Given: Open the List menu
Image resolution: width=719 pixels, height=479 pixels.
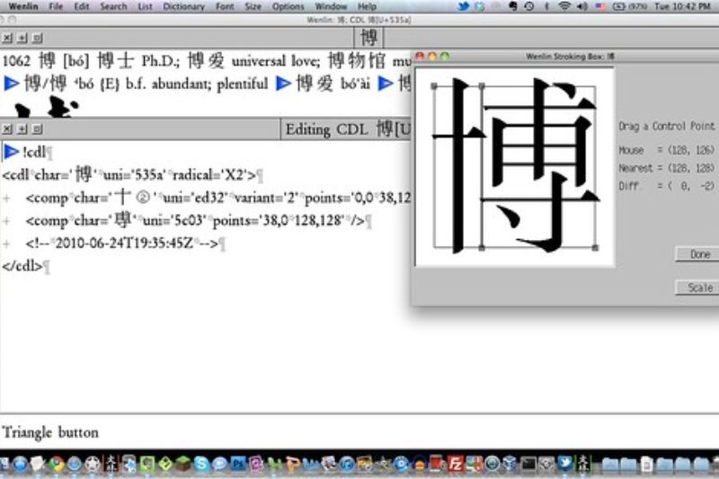Looking at the screenshot, I should pos(145,6).
